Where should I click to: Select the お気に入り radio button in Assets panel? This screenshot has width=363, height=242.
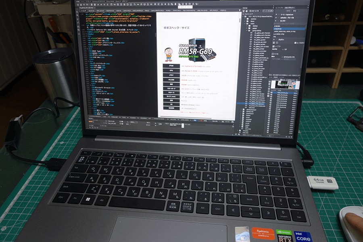coord(287,80)
